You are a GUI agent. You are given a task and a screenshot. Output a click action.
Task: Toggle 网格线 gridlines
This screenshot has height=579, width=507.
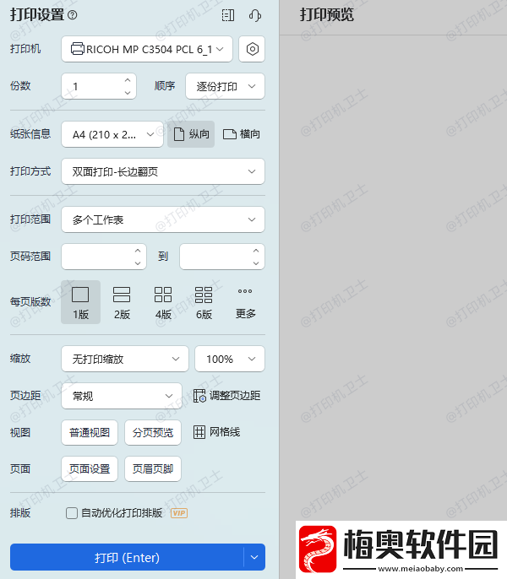click(216, 432)
